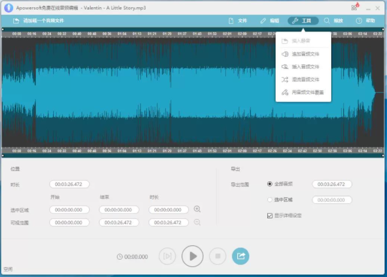Click the 可视范围 end time field
387x277 pixels.
(119, 223)
